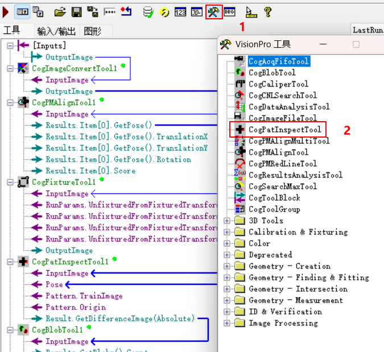
Task: Select CogCNLSearchTool in tools list
Action: pos(283,95)
